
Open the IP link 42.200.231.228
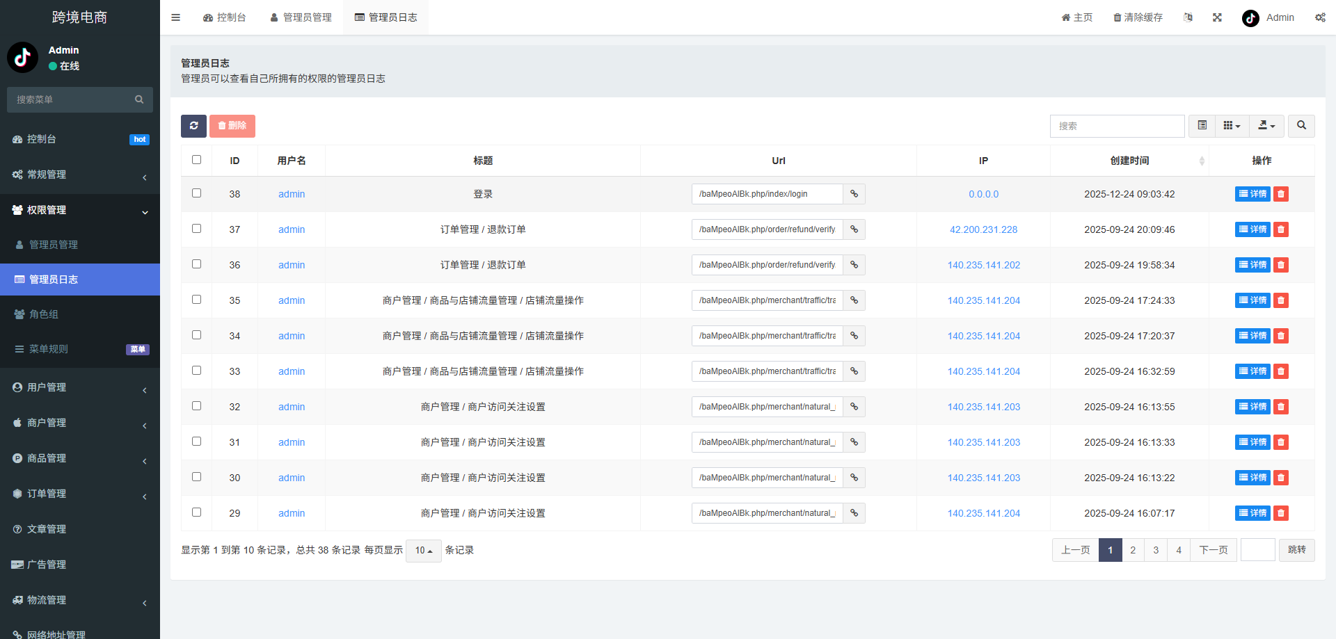[983, 229]
